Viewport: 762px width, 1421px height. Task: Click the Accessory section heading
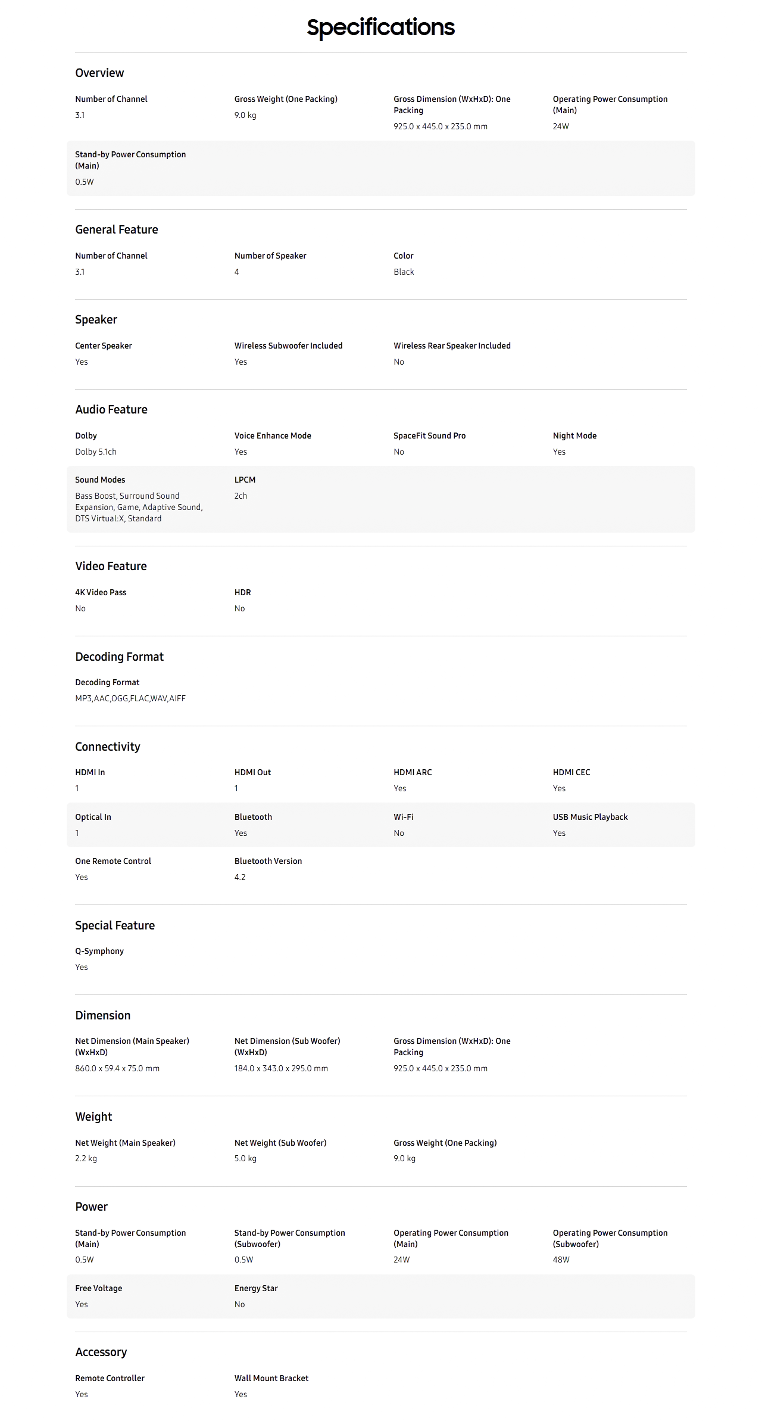[101, 1352]
